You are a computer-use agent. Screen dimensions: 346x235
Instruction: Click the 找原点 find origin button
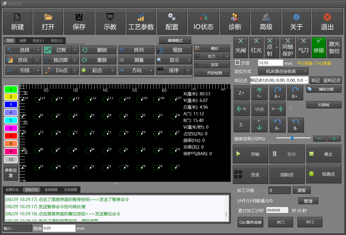(x=324, y=174)
